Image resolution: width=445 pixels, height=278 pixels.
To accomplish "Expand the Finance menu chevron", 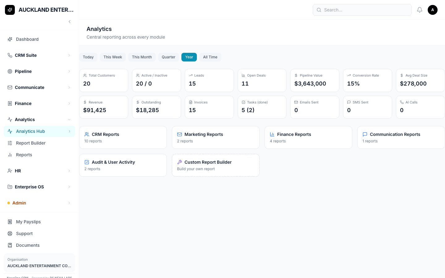I will pos(69,103).
